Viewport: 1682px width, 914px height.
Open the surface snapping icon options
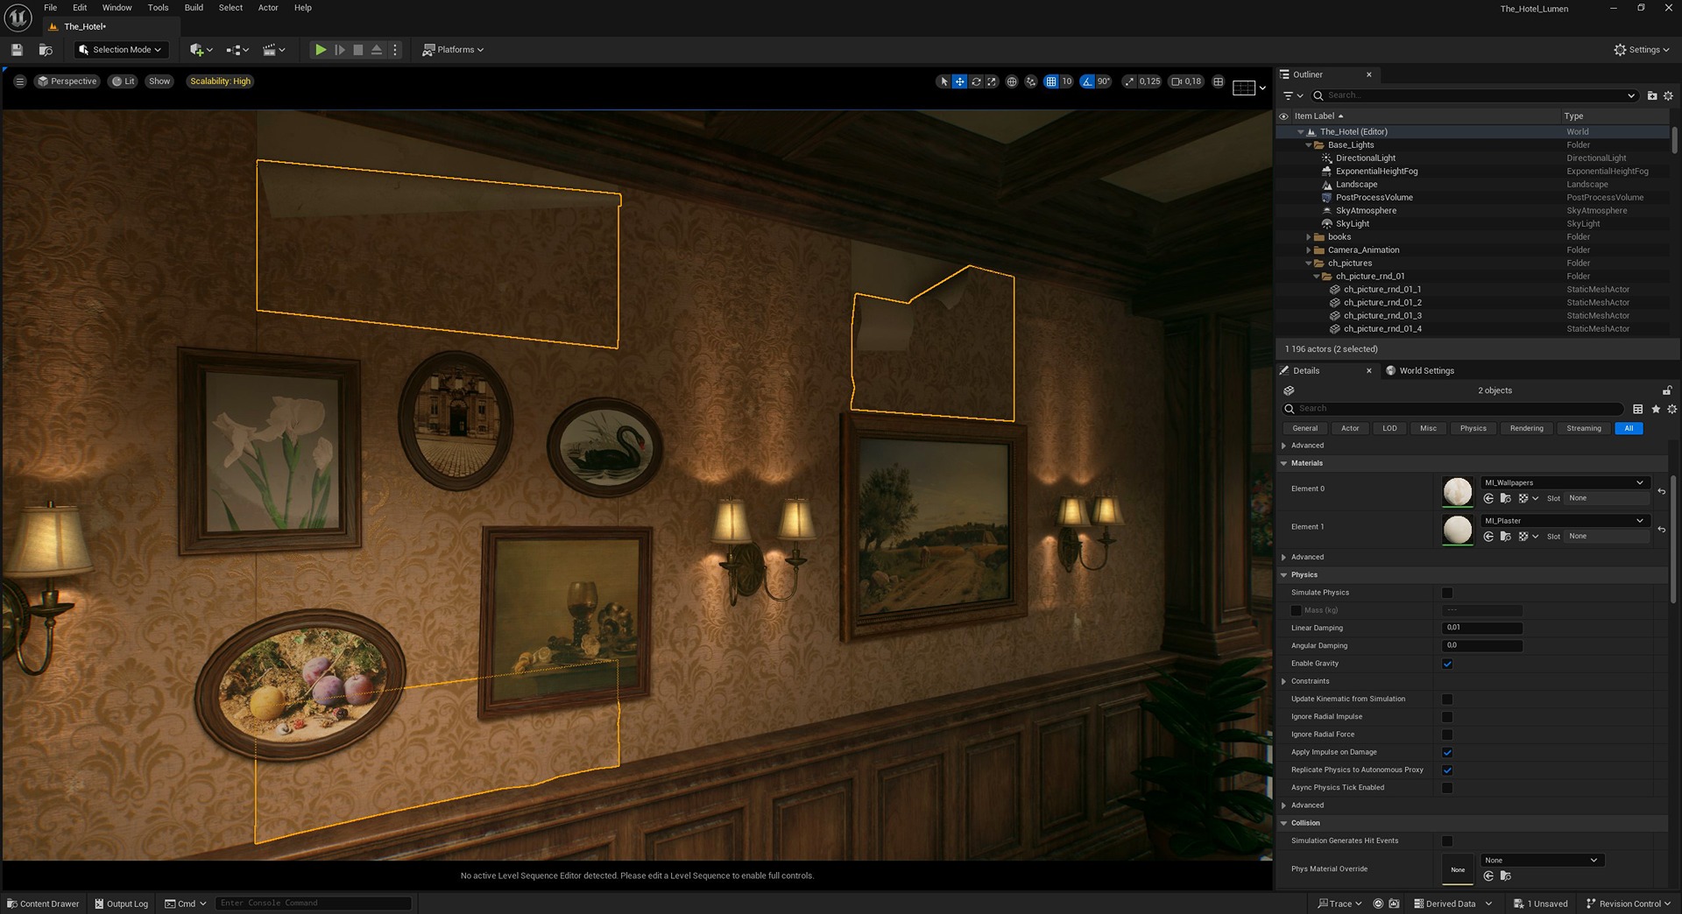point(1031,81)
